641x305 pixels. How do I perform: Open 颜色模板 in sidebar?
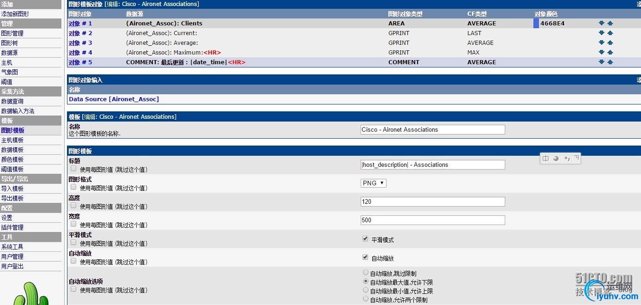pos(12,159)
